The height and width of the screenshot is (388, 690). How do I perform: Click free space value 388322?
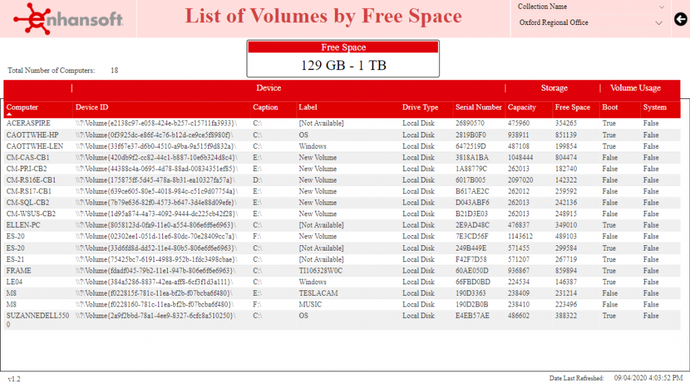coord(566,316)
